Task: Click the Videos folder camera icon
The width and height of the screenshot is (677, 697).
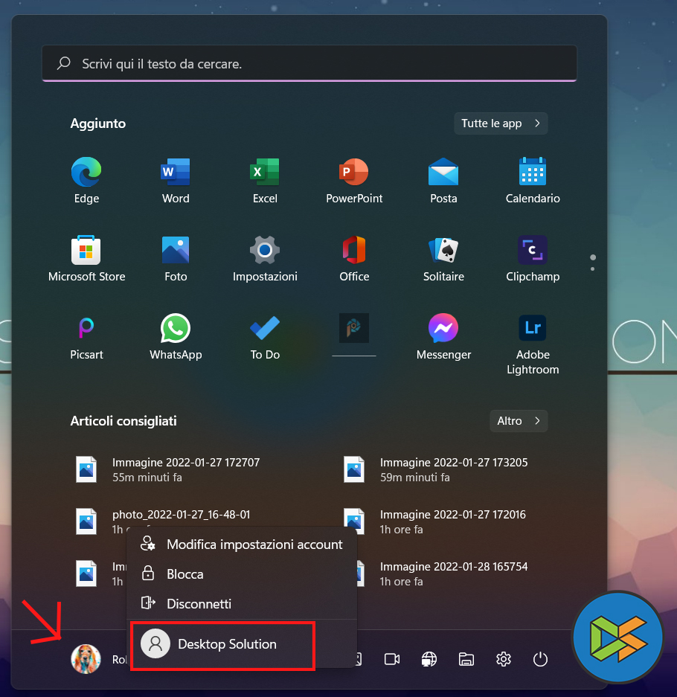Action: (x=391, y=659)
